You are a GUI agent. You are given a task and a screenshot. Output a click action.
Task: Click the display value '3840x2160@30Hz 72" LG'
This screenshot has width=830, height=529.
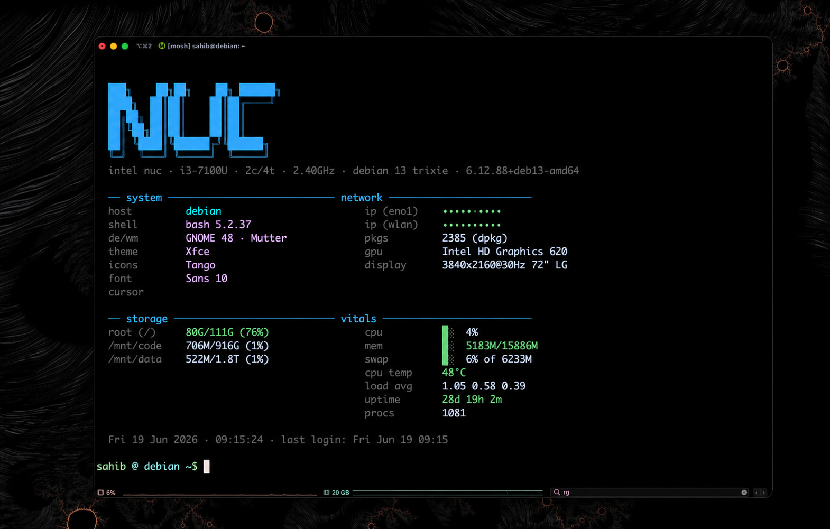click(505, 265)
